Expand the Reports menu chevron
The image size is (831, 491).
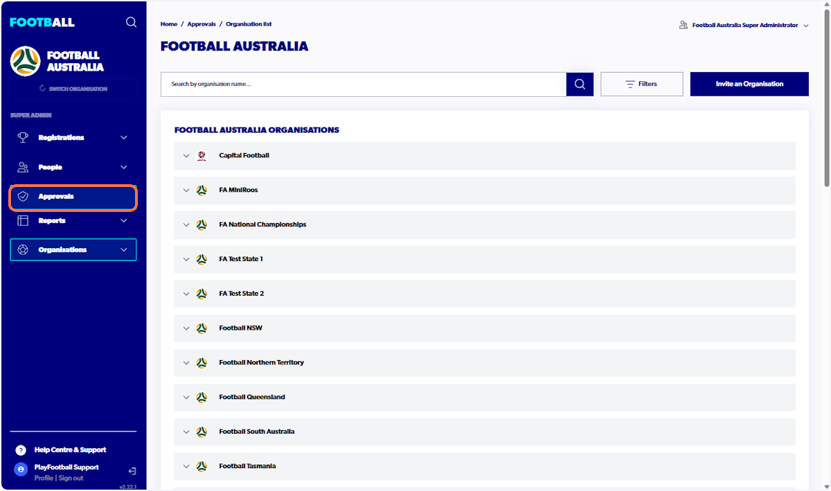(x=124, y=221)
